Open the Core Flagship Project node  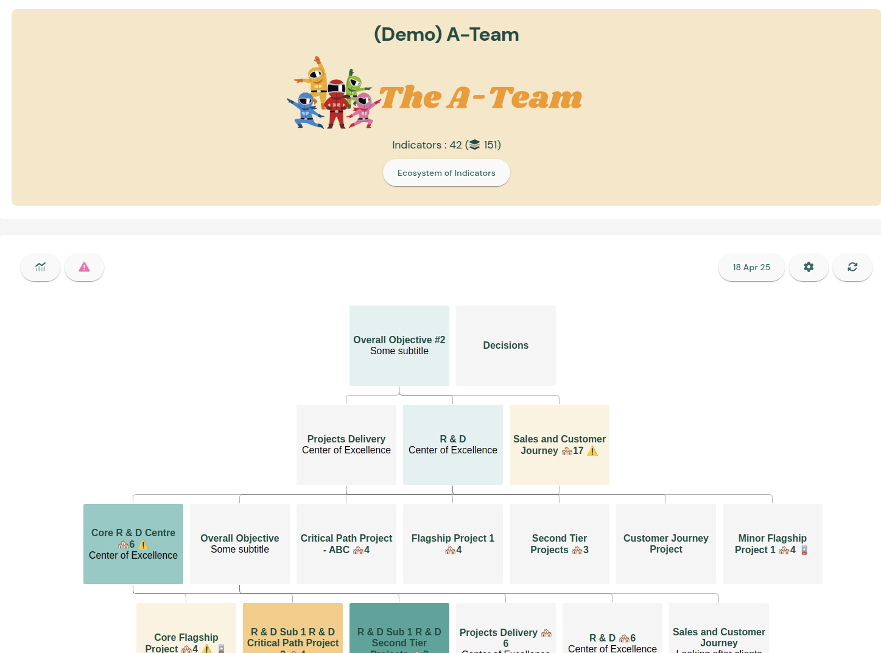click(x=186, y=628)
